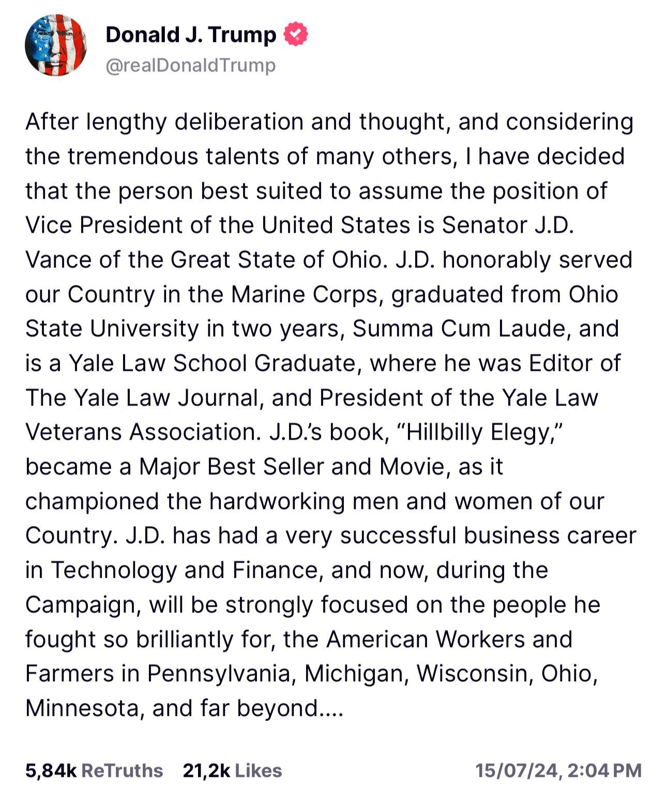View the 21,2k Likes list
Screen dimensions: 667x796
click(232, 770)
